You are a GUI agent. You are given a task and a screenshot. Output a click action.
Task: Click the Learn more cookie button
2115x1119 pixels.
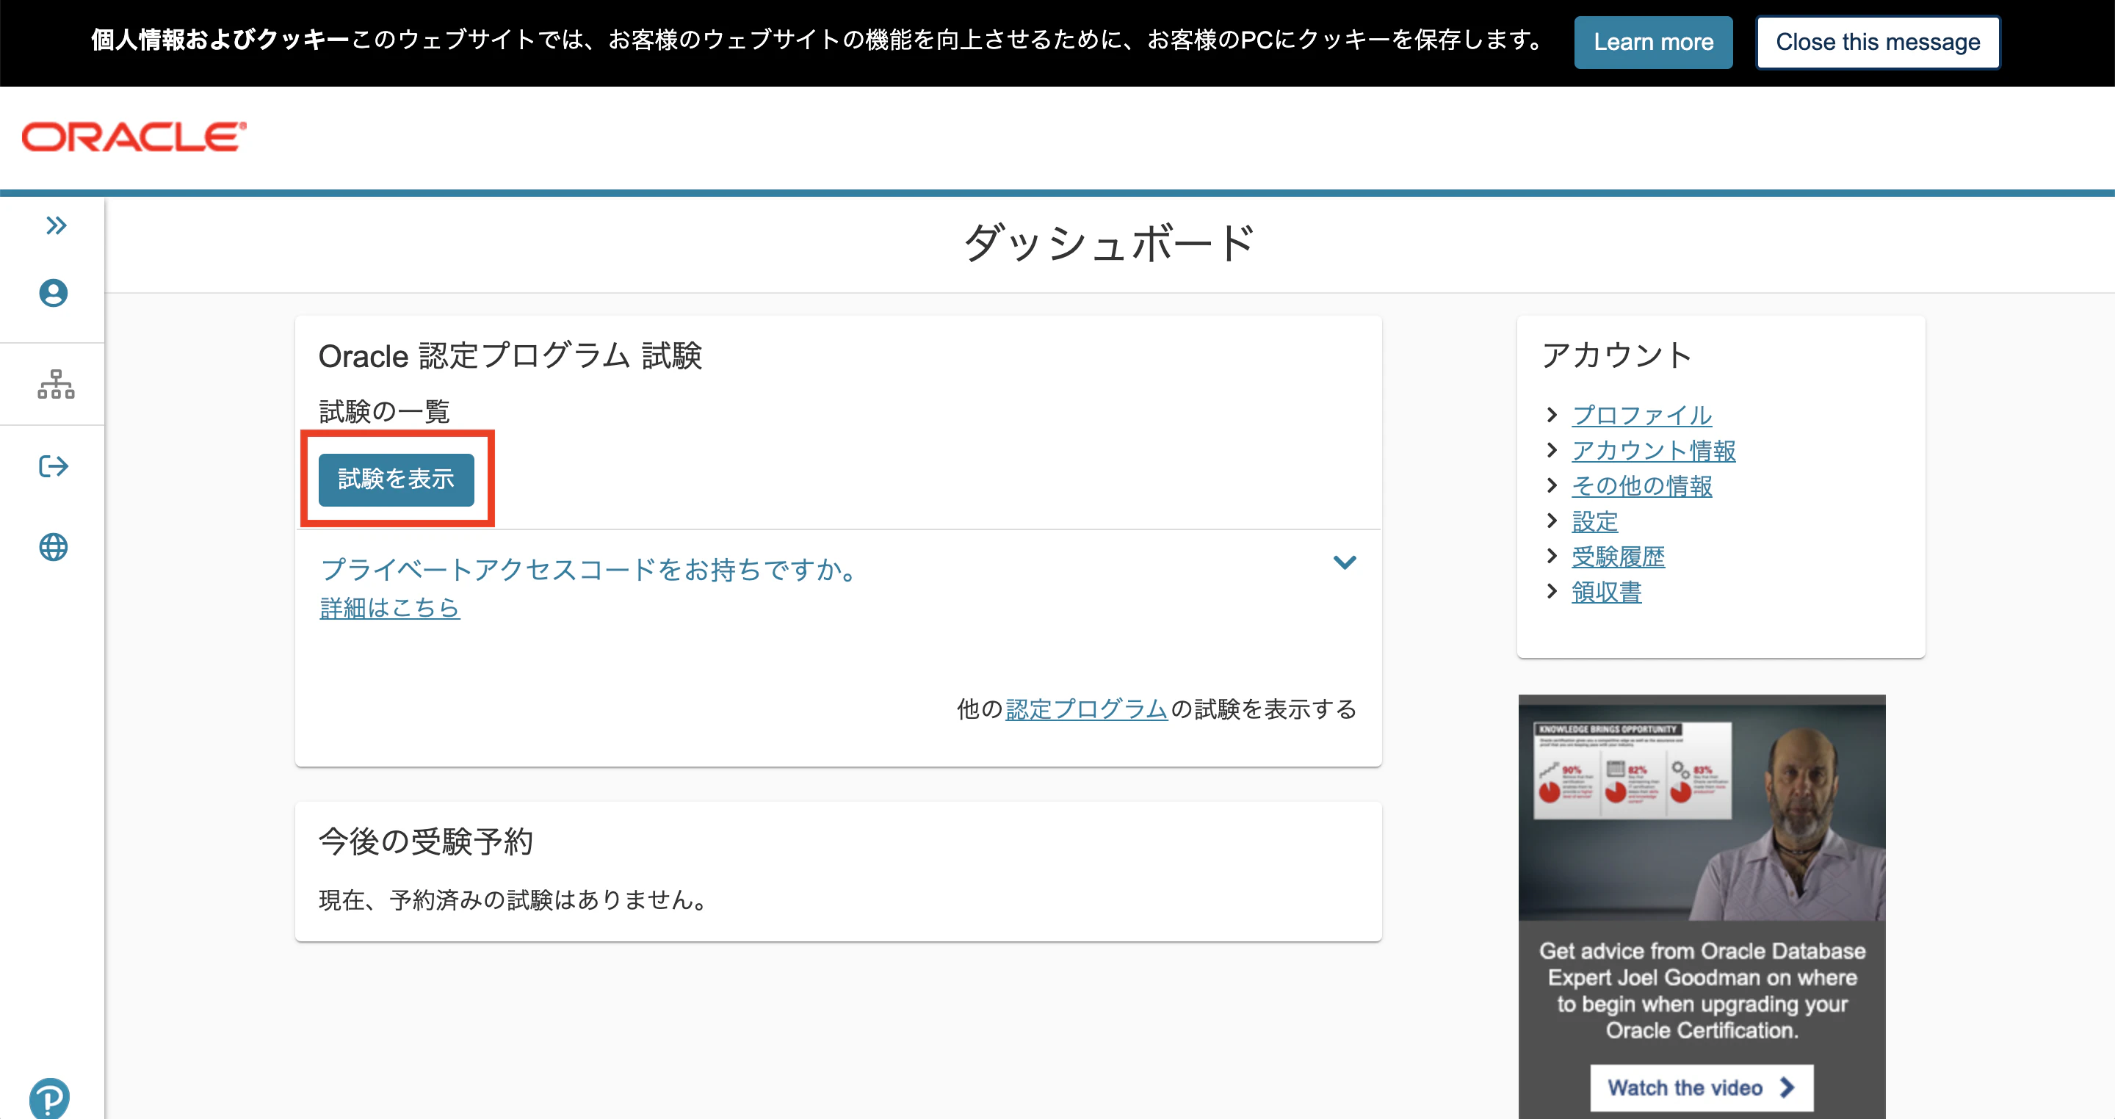click(x=1653, y=42)
